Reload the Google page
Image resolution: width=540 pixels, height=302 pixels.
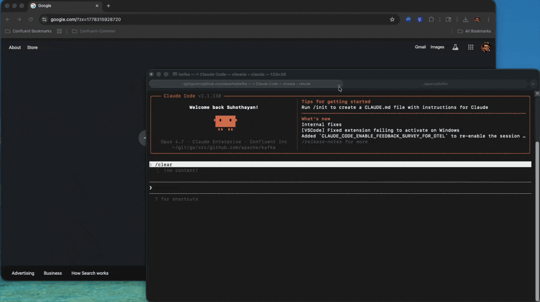pos(31,19)
